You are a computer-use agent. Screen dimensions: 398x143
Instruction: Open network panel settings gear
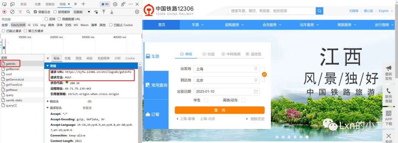point(137,12)
